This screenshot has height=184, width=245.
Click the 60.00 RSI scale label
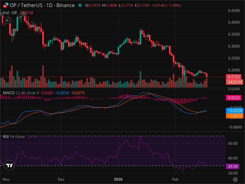(233, 144)
